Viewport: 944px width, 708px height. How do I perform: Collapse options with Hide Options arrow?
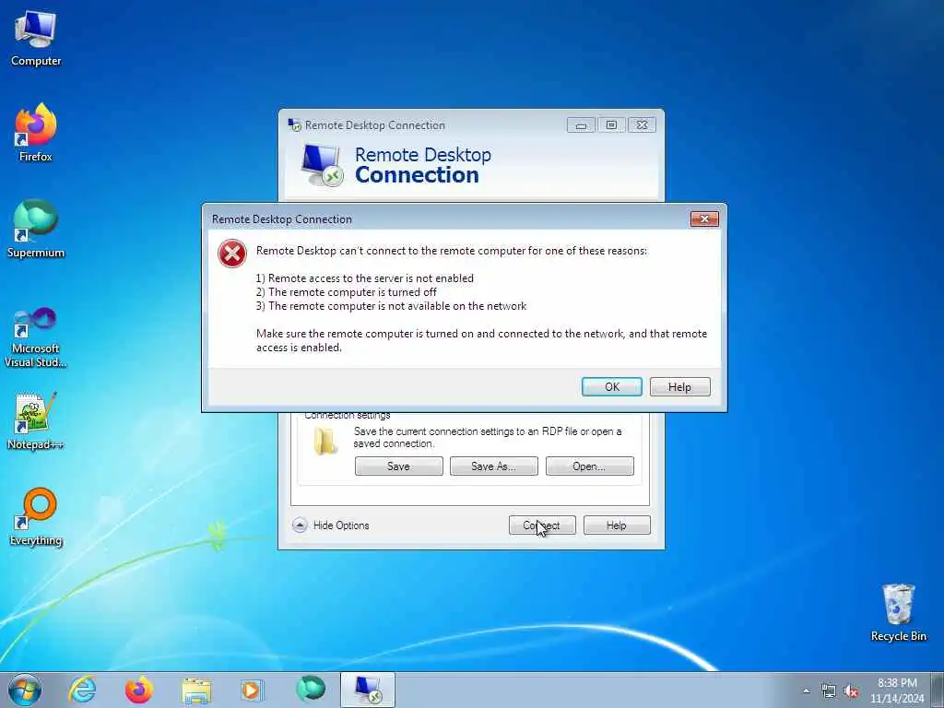click(300, 525)
